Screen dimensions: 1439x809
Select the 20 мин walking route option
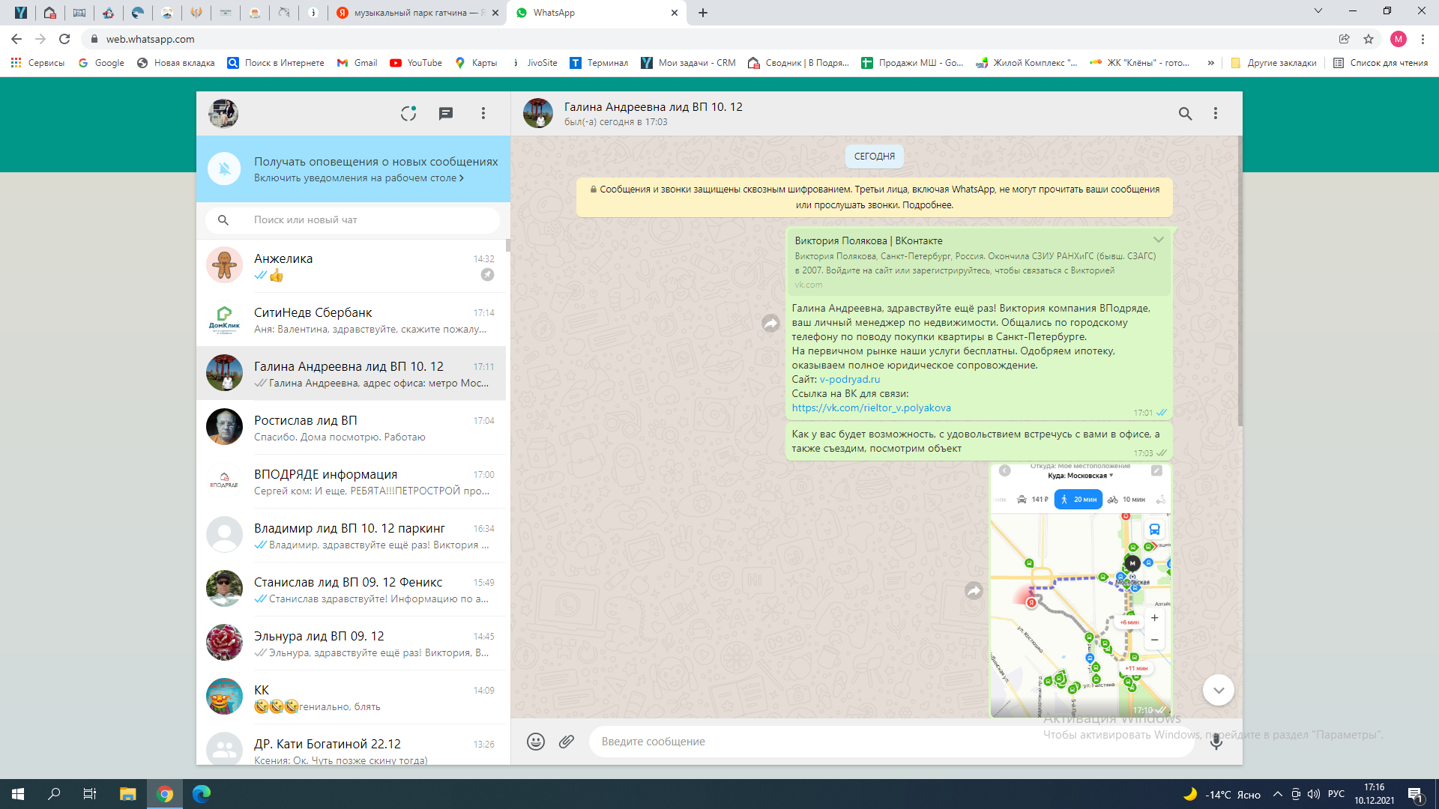pyautogui.click(x=1078, y=500)
